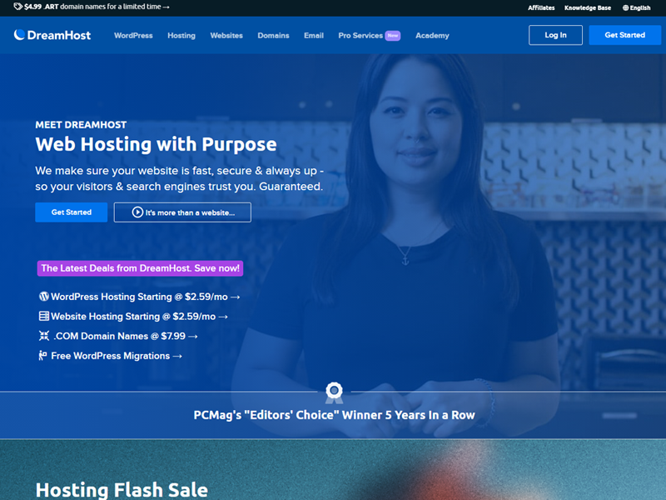Image resolution: width=666 pixels, height=500 pixels.
Task: Click the server icon beside Website Hosting
Action: click(x=44, y=316)
